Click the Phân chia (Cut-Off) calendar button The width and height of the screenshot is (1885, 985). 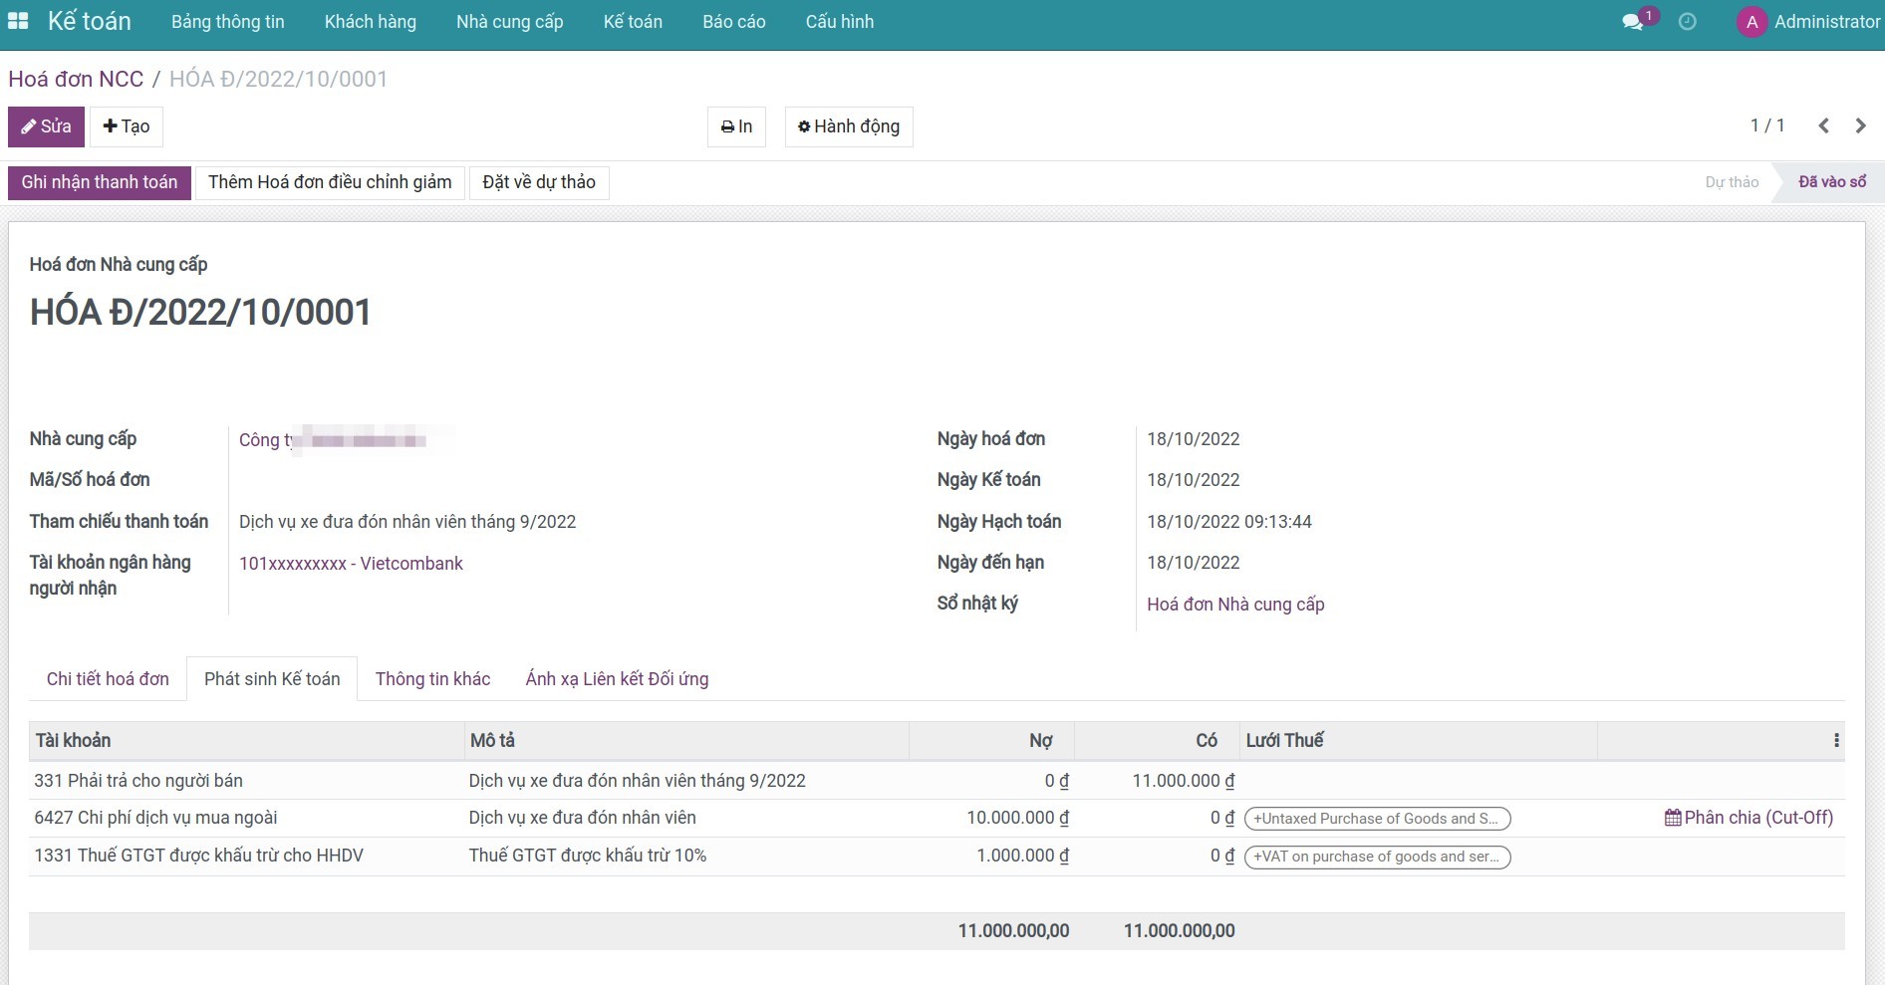1749,818
